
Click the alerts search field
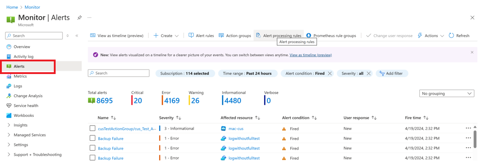tap(118, 73)
